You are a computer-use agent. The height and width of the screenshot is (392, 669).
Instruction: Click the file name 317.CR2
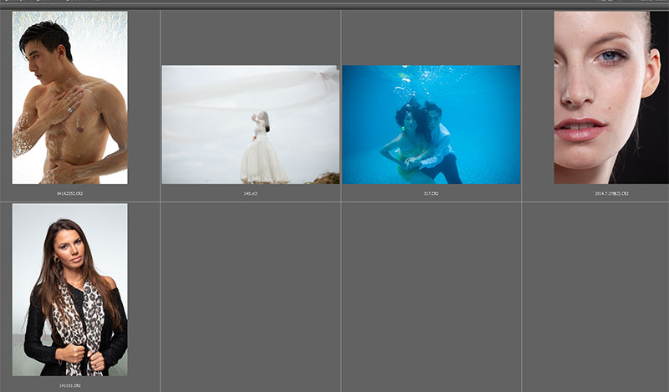pyautogui.click(x=431, y=194)
